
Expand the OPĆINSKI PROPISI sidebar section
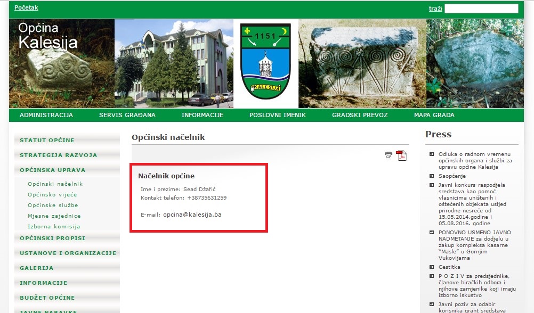click(52, 238)
